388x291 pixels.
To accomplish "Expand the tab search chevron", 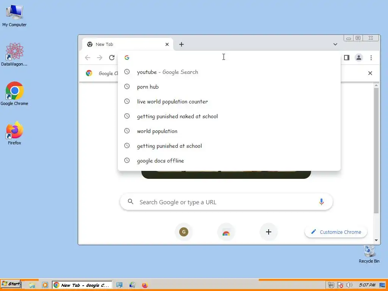I will click(x=335, y=44).
